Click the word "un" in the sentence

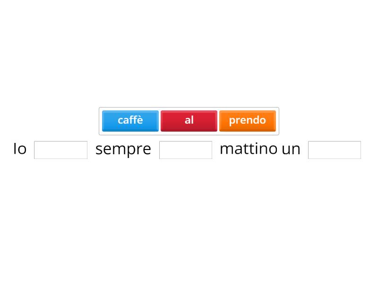[x=293, y=149]
